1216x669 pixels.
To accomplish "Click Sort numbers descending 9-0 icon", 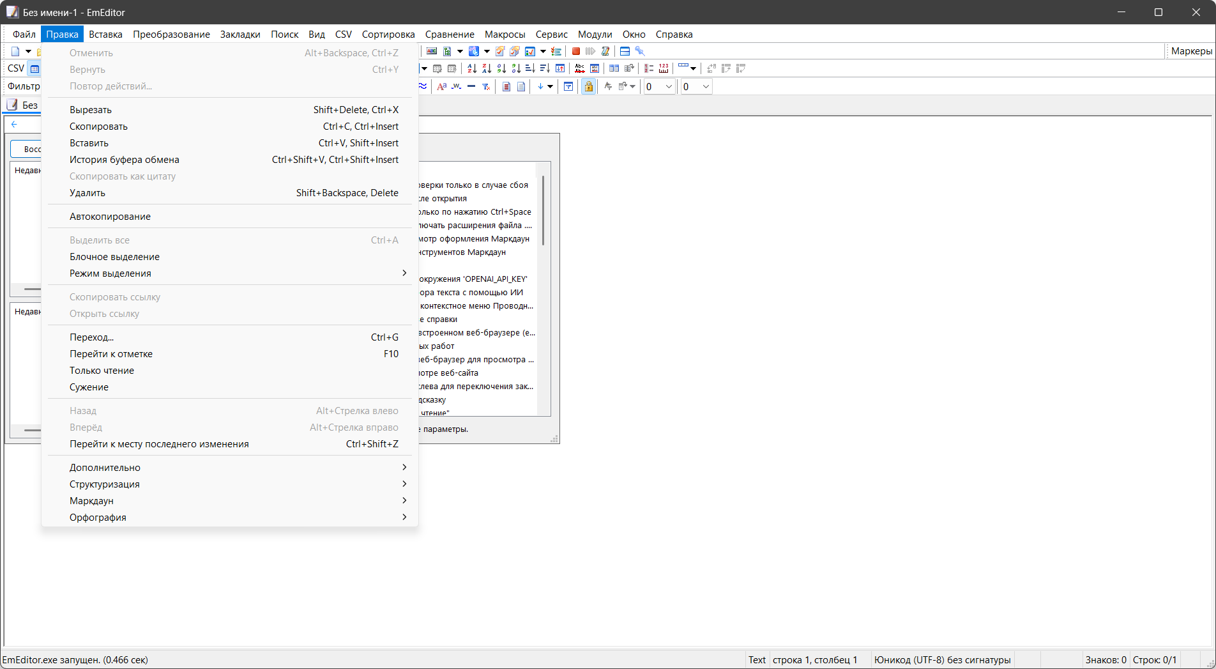I will click(516, 68).
